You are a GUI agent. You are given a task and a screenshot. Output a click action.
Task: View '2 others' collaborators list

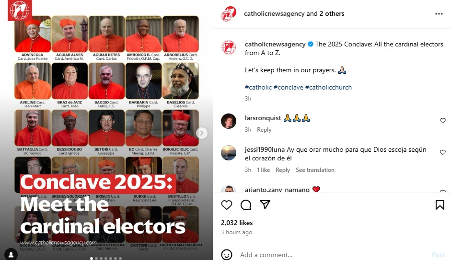[332, 13]
